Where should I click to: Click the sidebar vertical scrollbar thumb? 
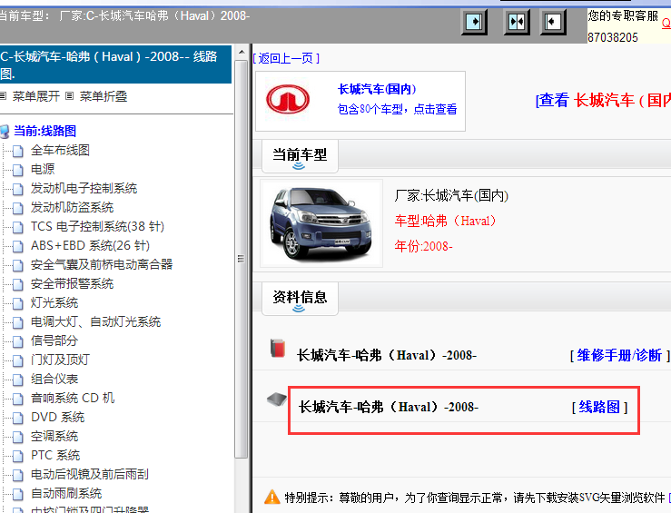[242, 259]
